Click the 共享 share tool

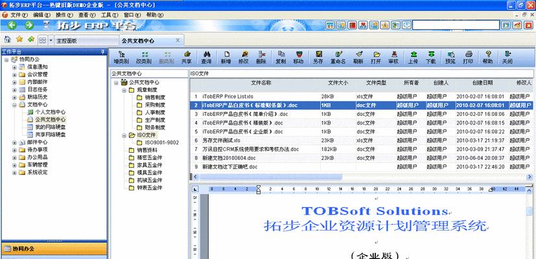[186, 58]
